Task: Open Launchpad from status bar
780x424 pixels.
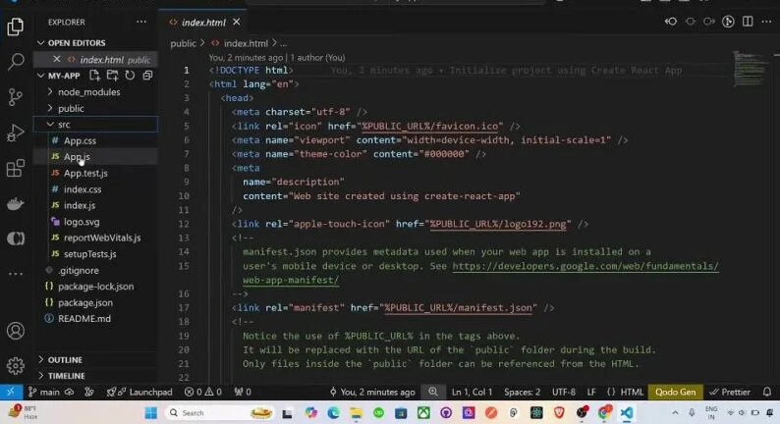Action: click(x=139, y=392)
